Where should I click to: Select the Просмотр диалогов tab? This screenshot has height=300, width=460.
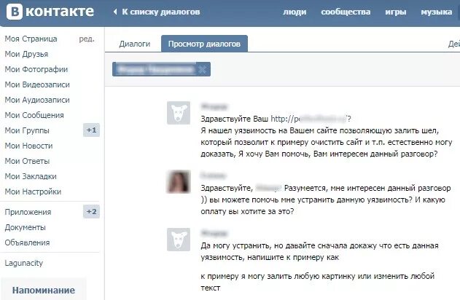204,44
